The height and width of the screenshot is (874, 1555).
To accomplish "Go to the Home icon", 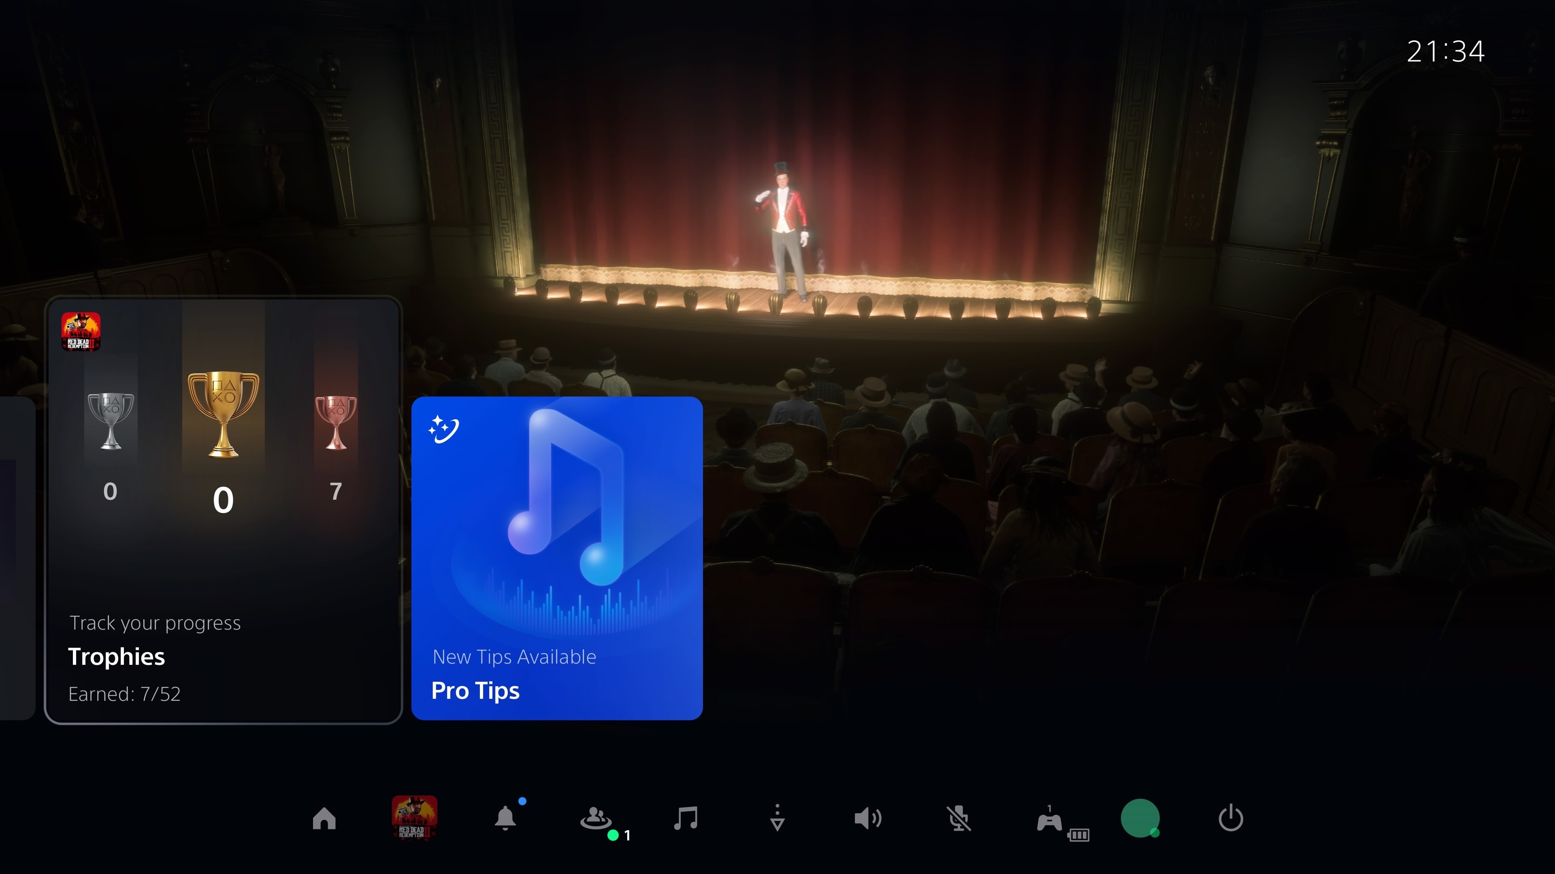I will [x=324, y=819].
